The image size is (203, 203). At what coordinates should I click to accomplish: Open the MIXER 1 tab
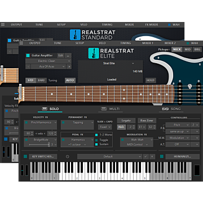[x=148, y=43]
